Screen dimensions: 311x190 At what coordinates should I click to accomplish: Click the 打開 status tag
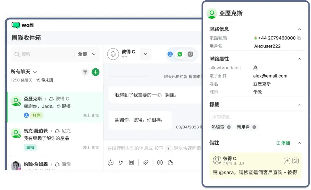37,115
